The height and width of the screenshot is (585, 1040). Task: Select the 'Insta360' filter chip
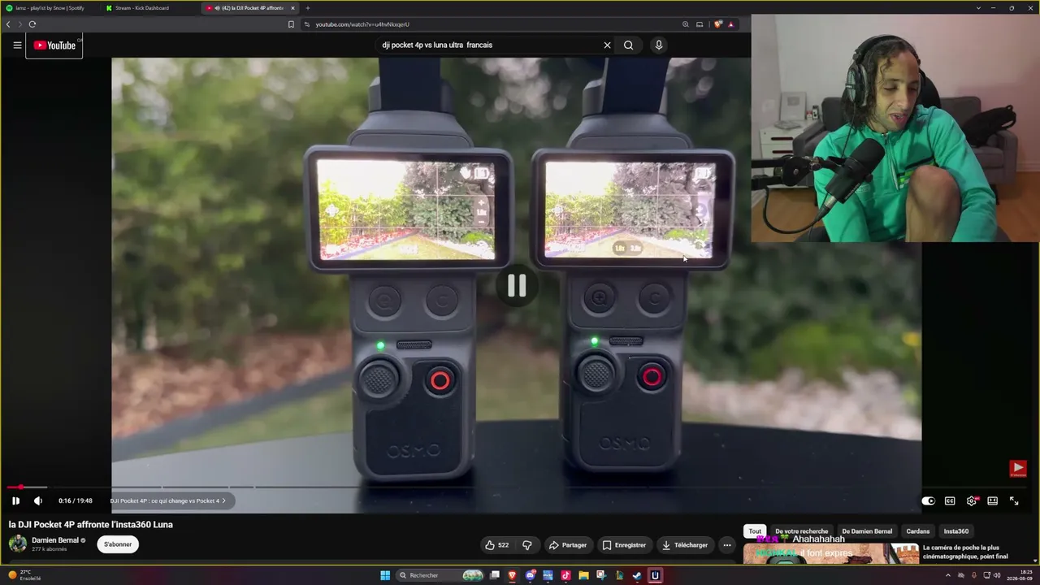(x=956, y=531)
